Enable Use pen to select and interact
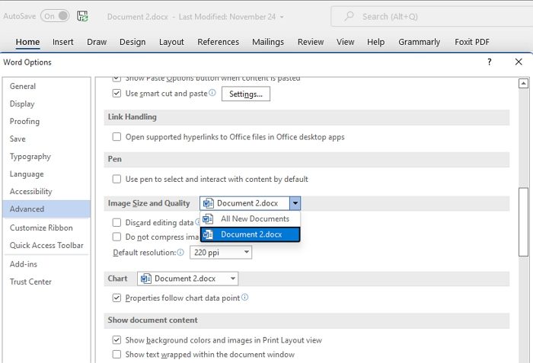Screen dimensions: 533x363 [116, 179]
